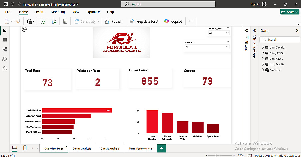Select the dim_Drivers table name
This screenshot has width=301, height=157.
pos(277,53)
